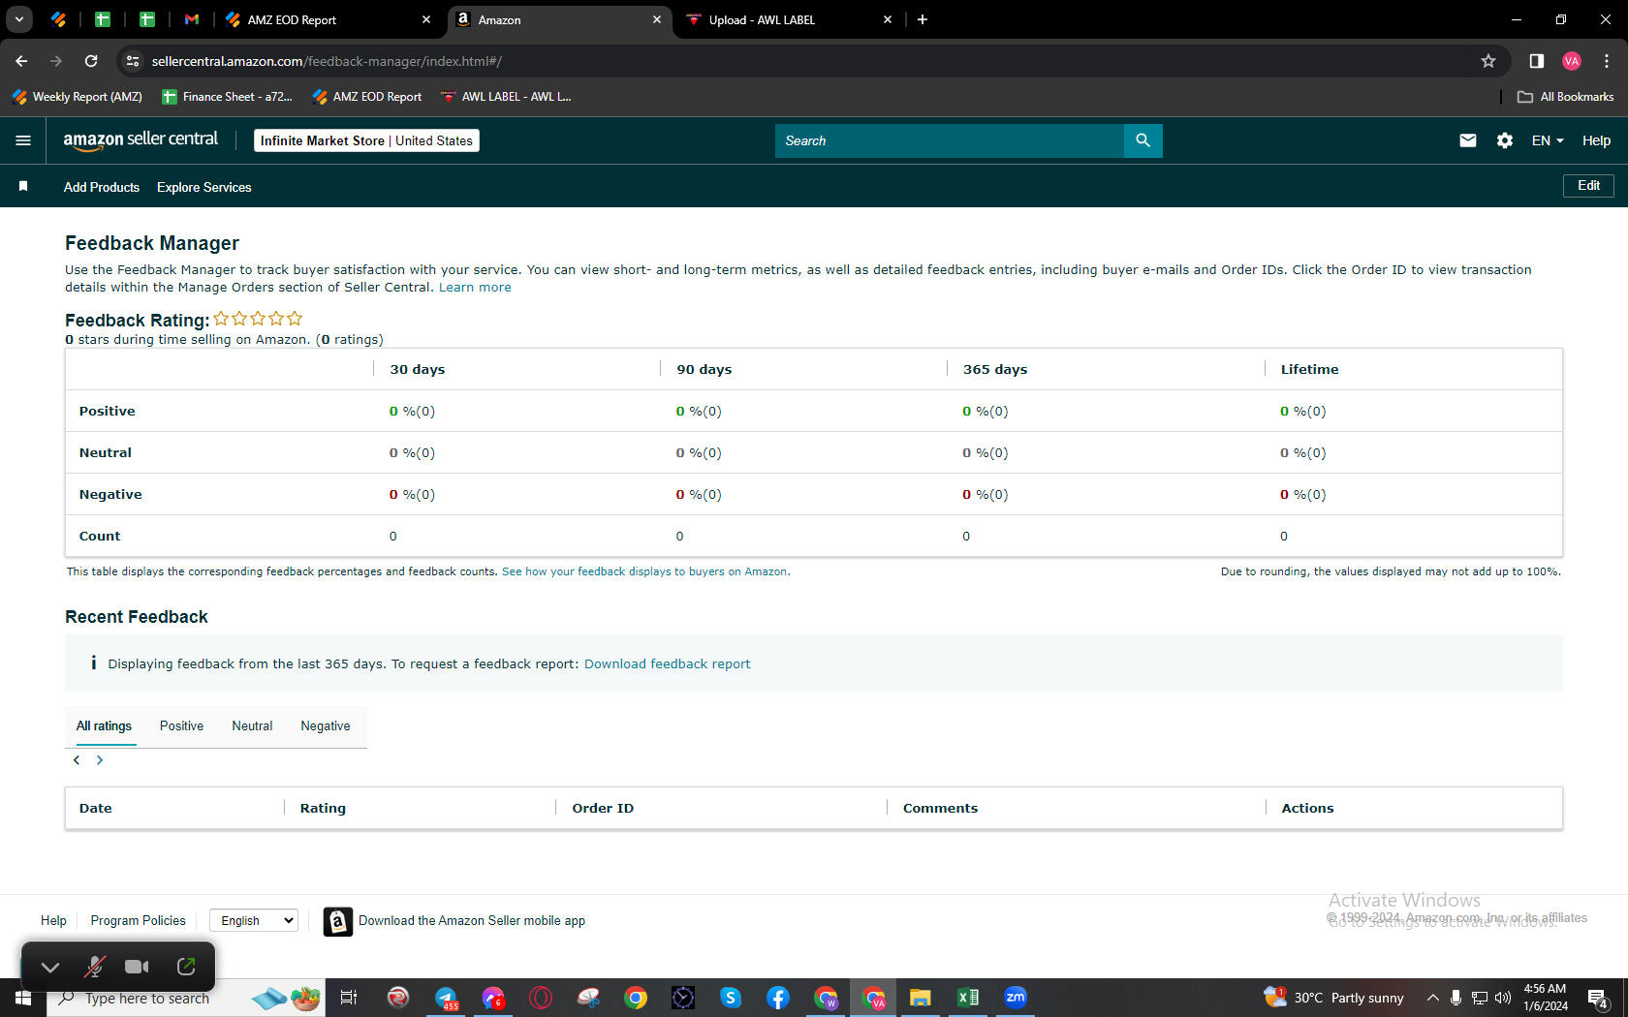This screenshot has height=1017, width=1628.
Task: Open the footer Help link
Action: tap(53, 921)
